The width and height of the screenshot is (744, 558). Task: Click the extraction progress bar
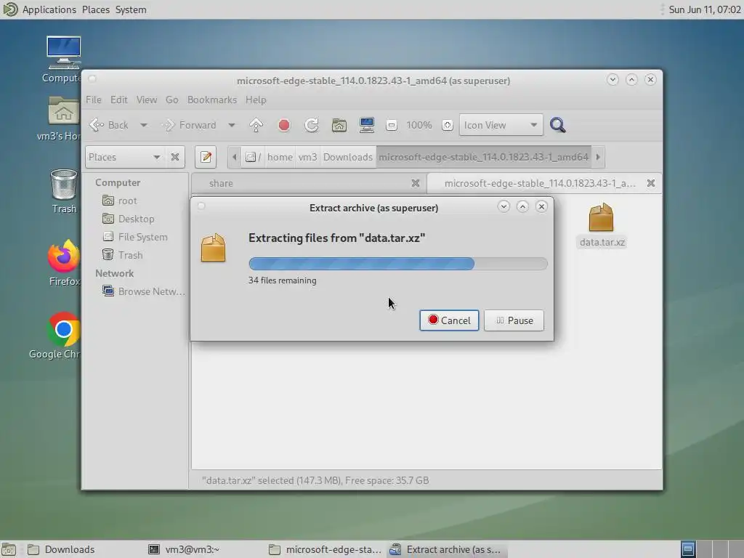point(397,264)
